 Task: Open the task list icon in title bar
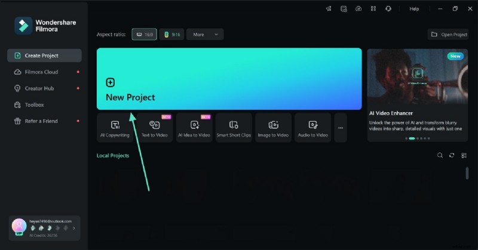[x=344, y=9]
